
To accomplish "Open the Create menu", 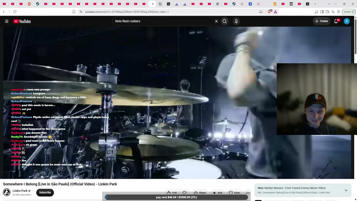I will tap(321, 21).
